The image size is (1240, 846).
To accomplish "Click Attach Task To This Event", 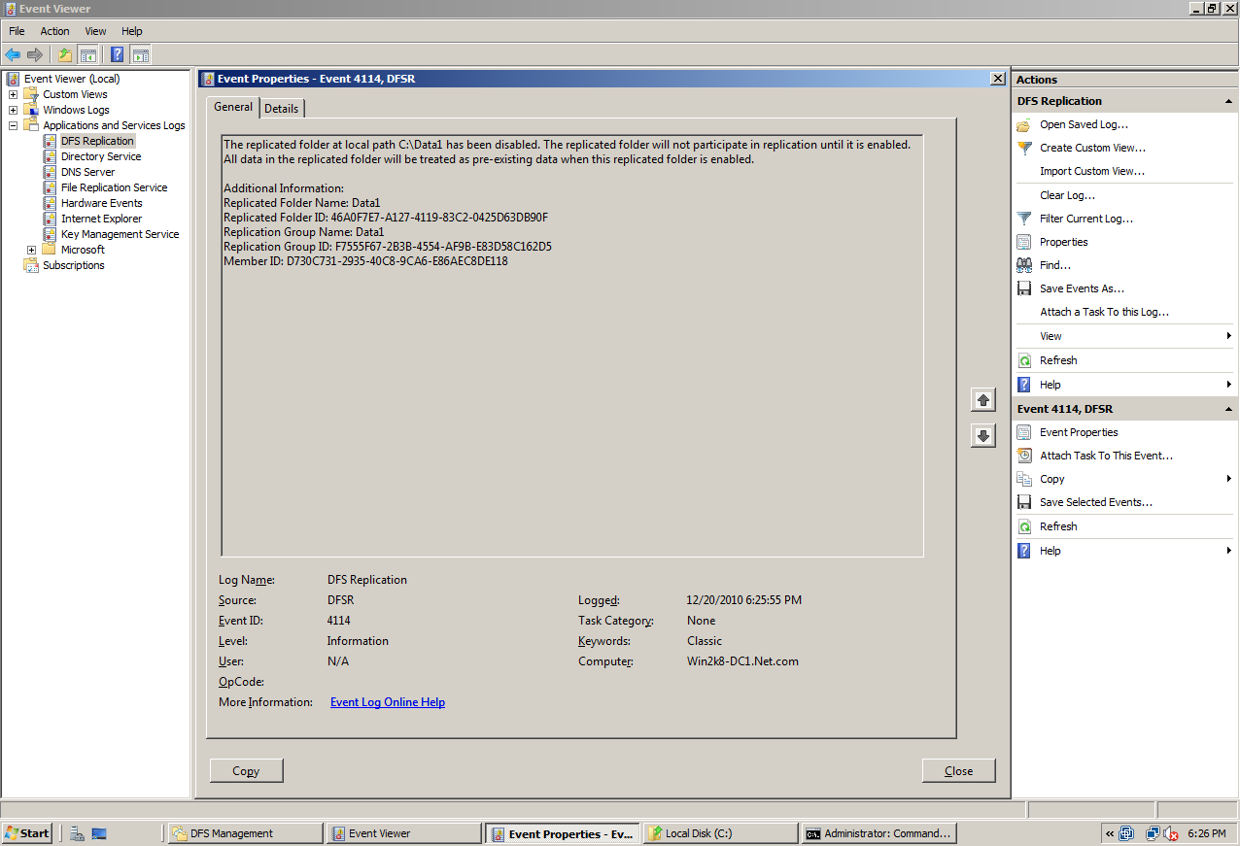I will 1106,456.
